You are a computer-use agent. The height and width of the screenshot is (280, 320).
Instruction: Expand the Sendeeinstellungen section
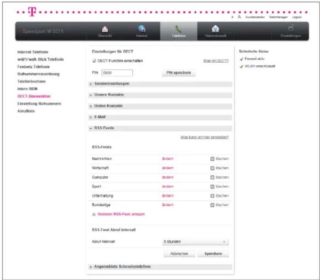160,84
